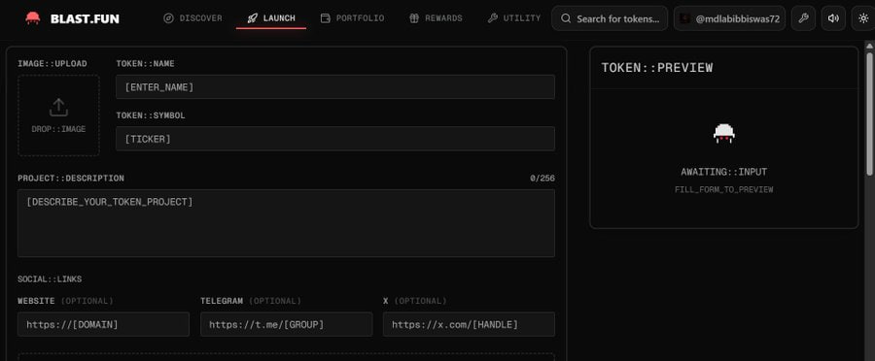
Task: Open the @mdlabibbiswas72 account button
Action: click(729, 18)
